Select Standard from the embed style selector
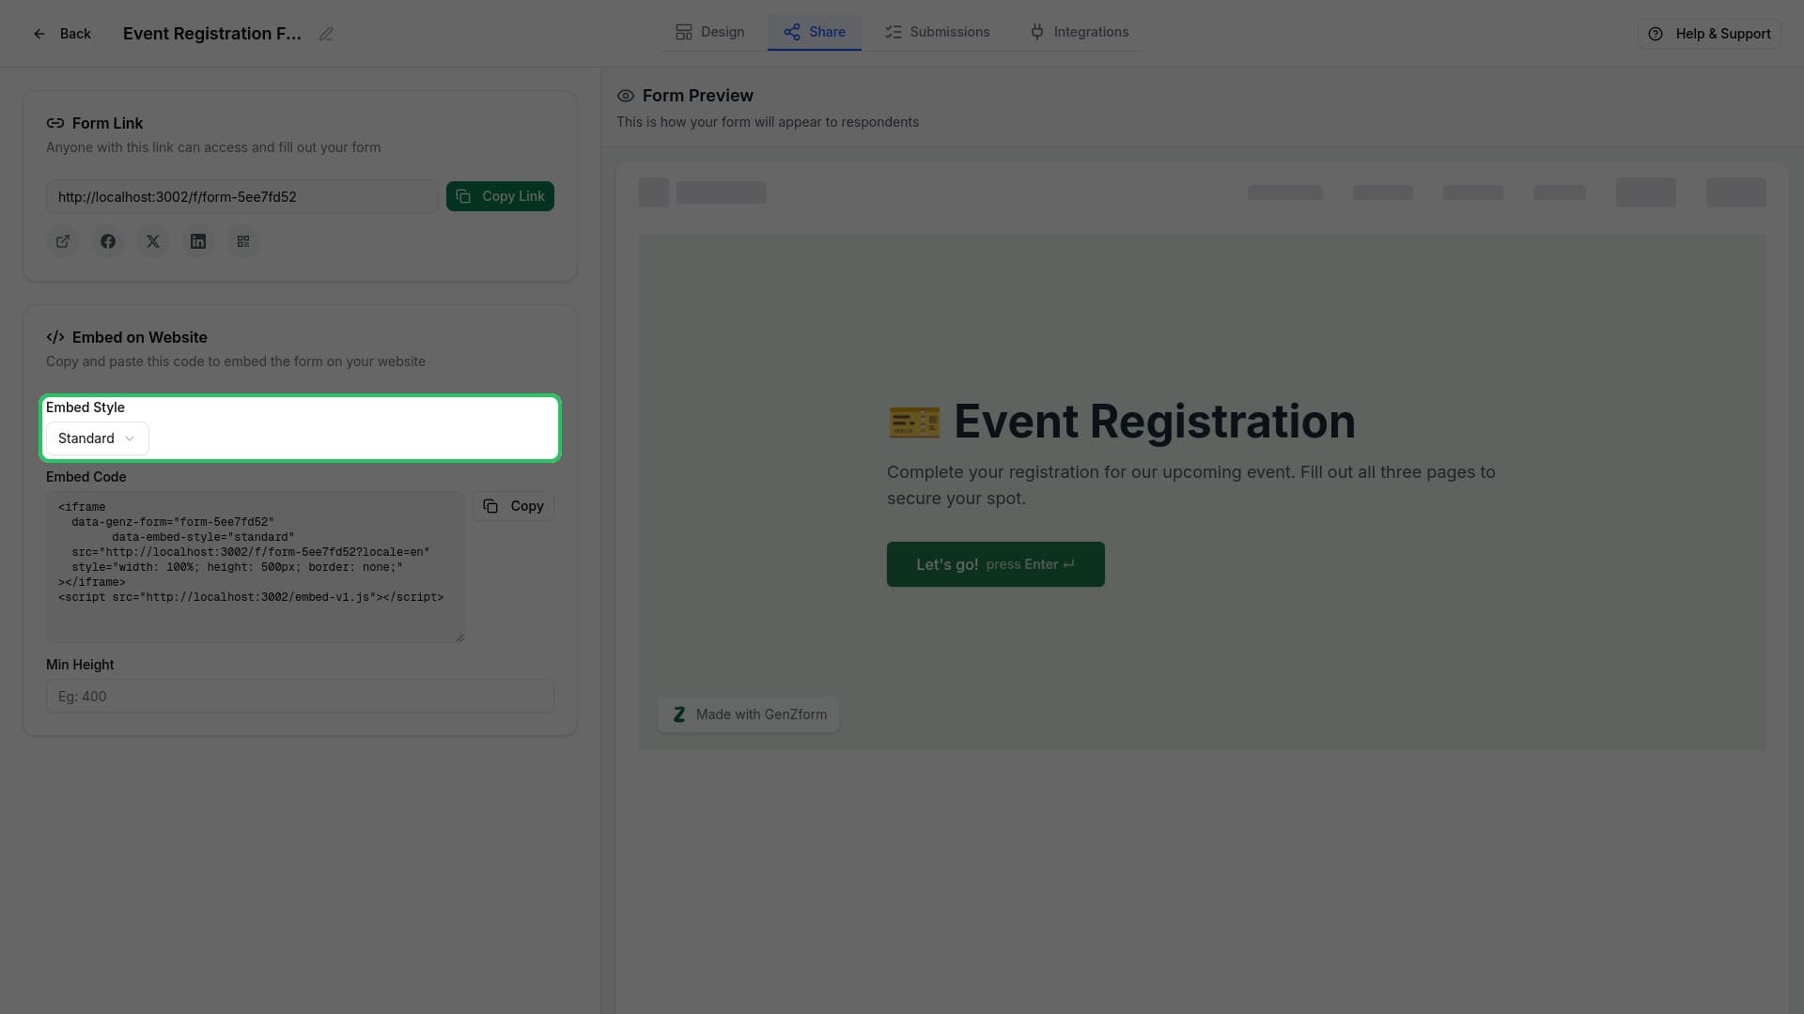 click(97, 438)
